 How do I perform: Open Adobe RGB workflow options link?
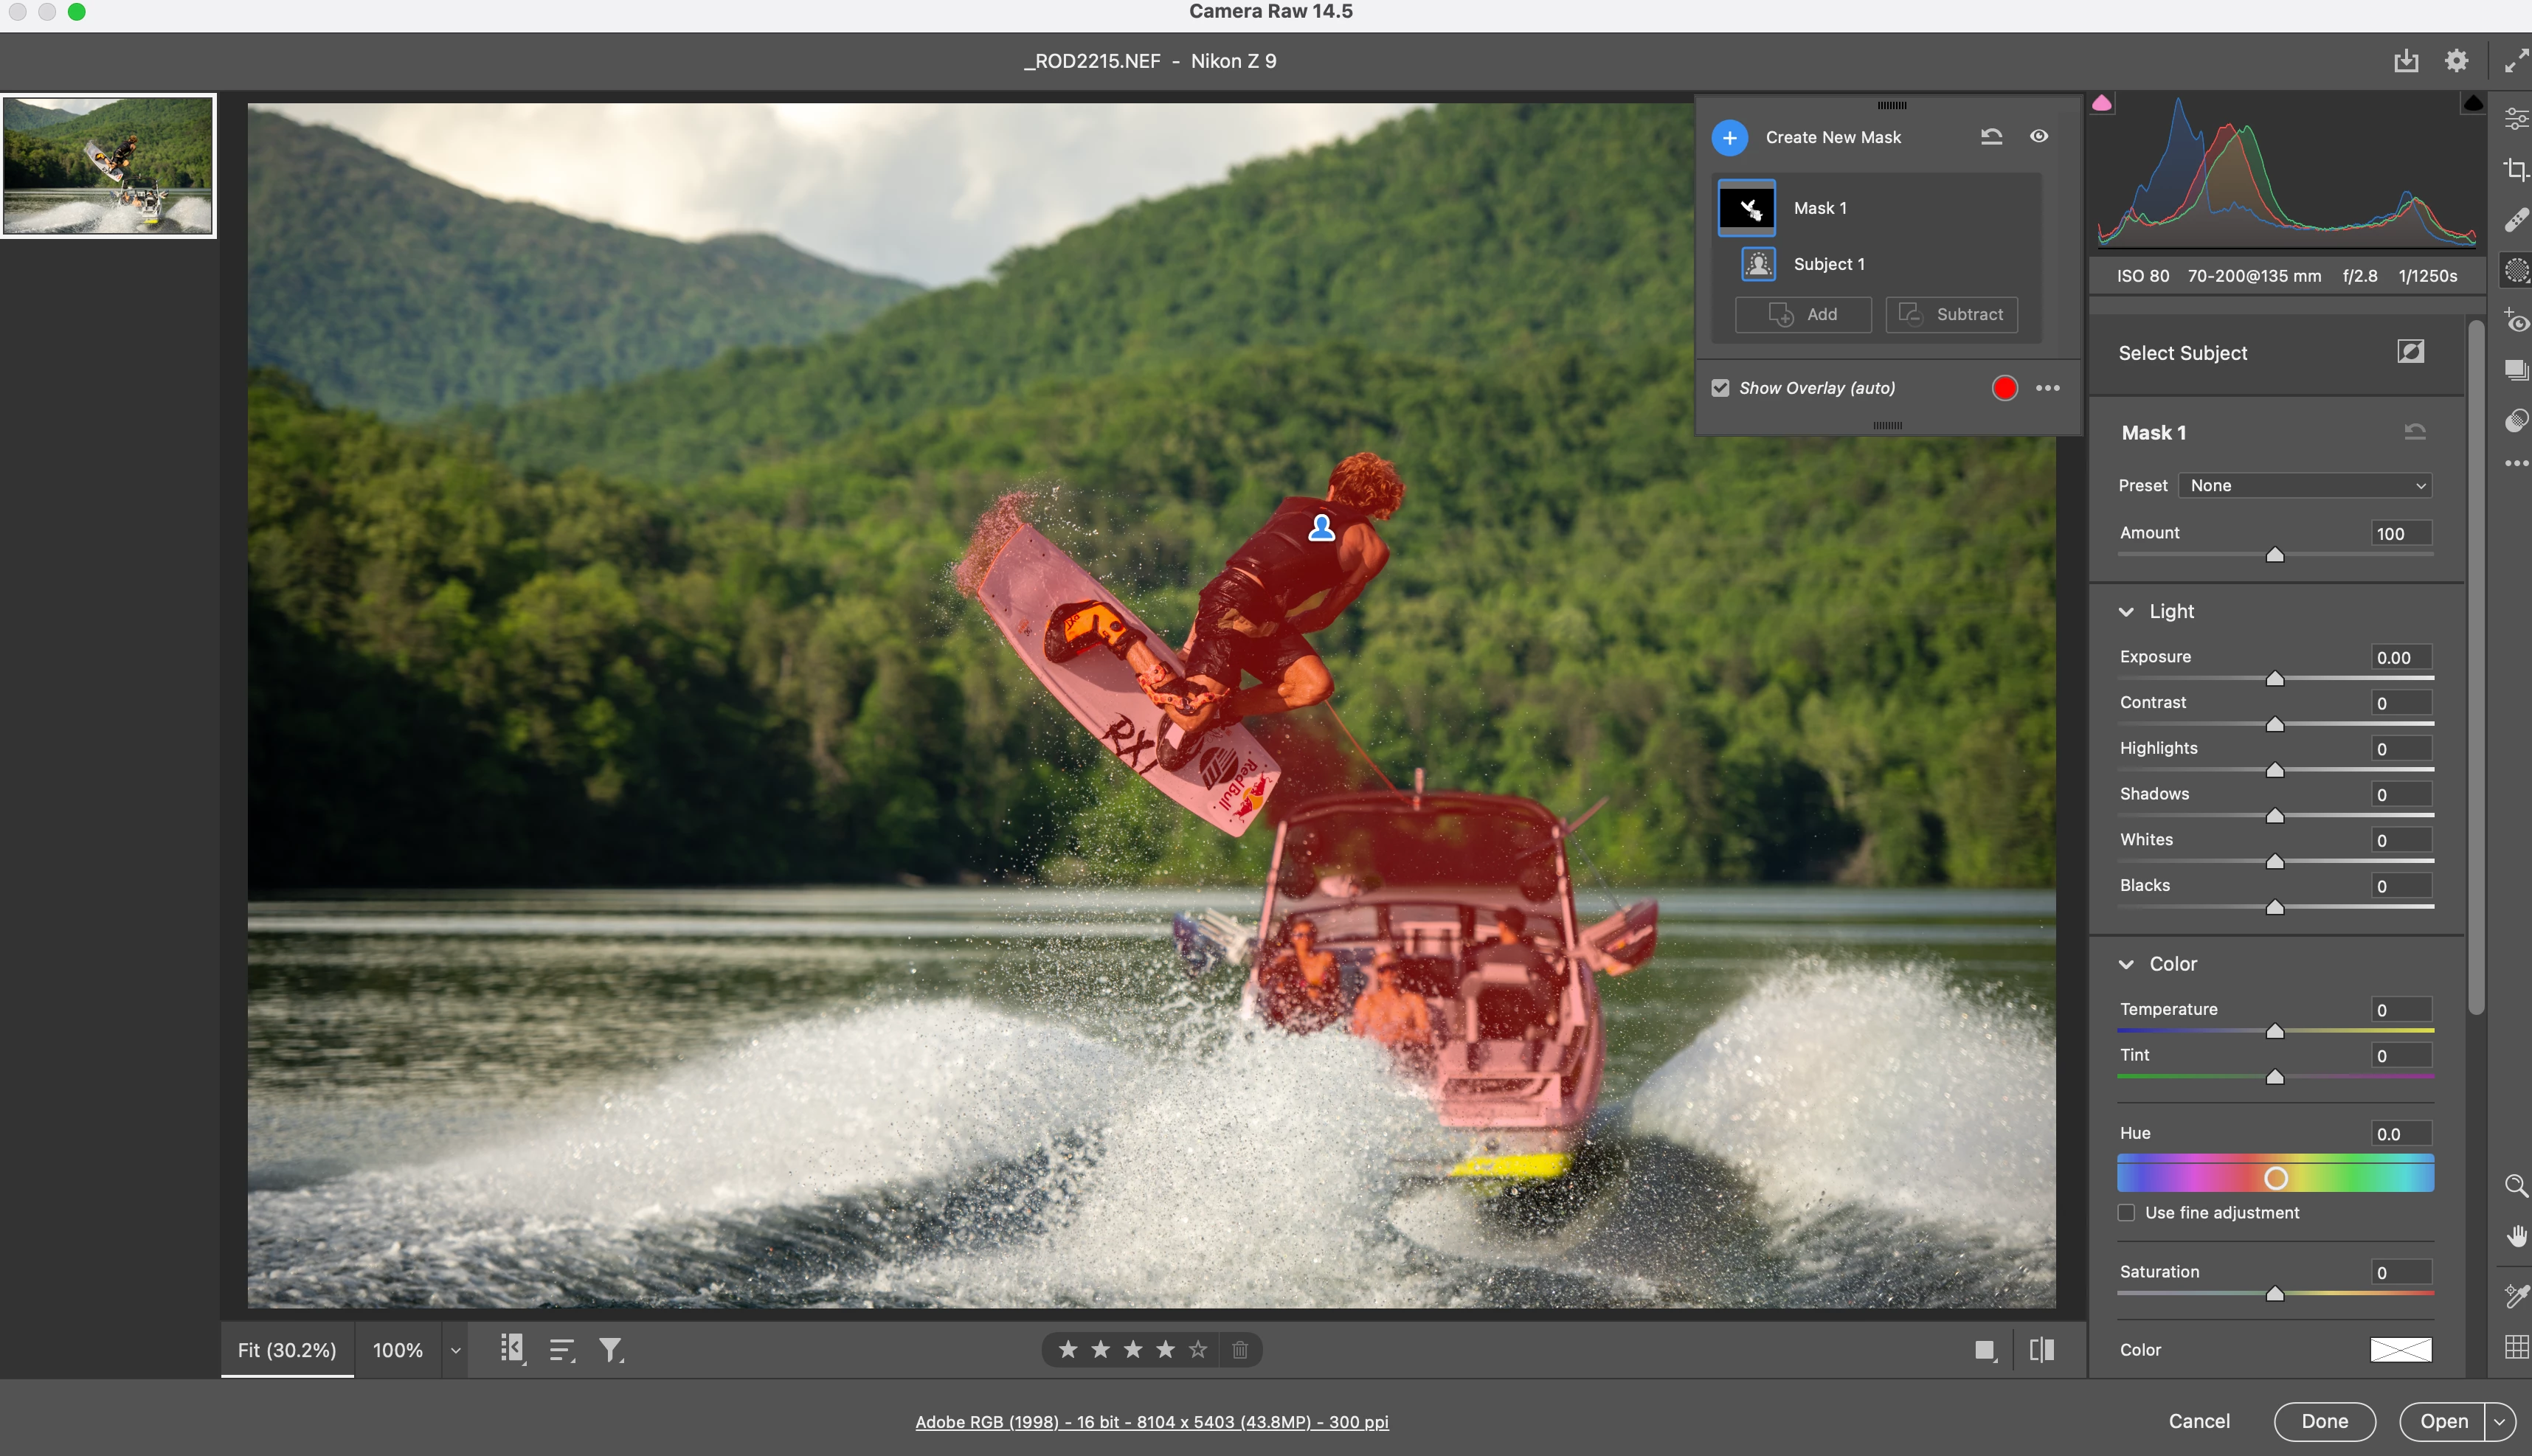coord(1151,1422)
